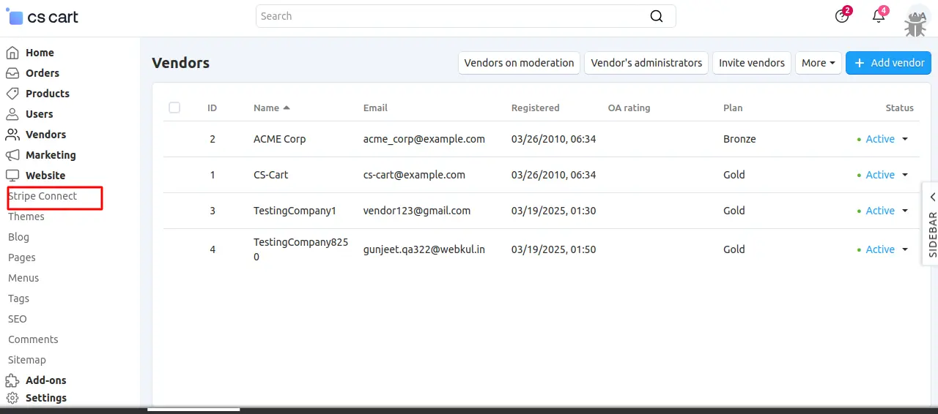The image size is (938, 414).
Task: Click email gunjeet.qa322@webkul.in
Action: (x=424, y=249)
